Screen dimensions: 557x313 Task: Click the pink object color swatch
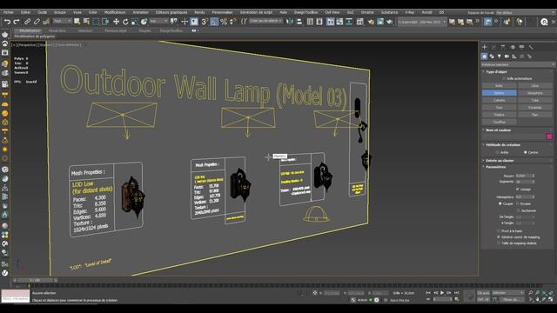549,137
